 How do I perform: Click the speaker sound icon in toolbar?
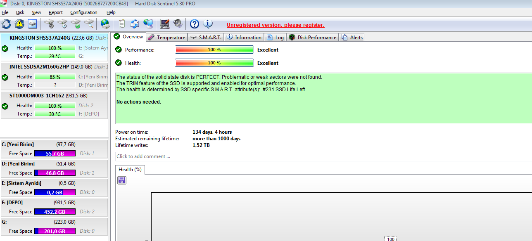tap(178, 24)
